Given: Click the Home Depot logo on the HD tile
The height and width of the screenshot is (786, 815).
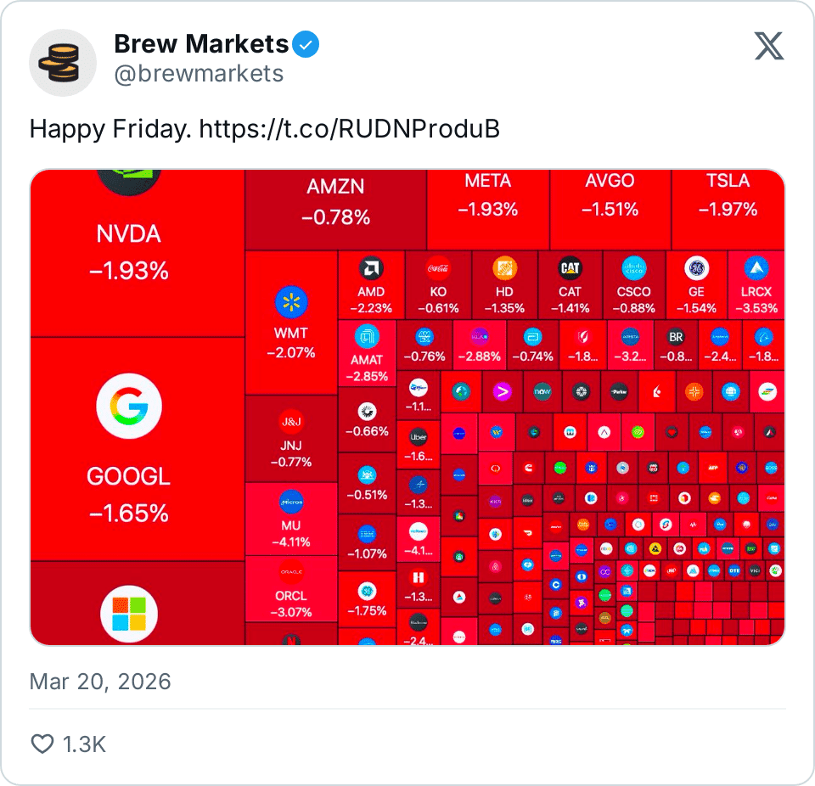Looking at the screenshot, I should point(507,267).
